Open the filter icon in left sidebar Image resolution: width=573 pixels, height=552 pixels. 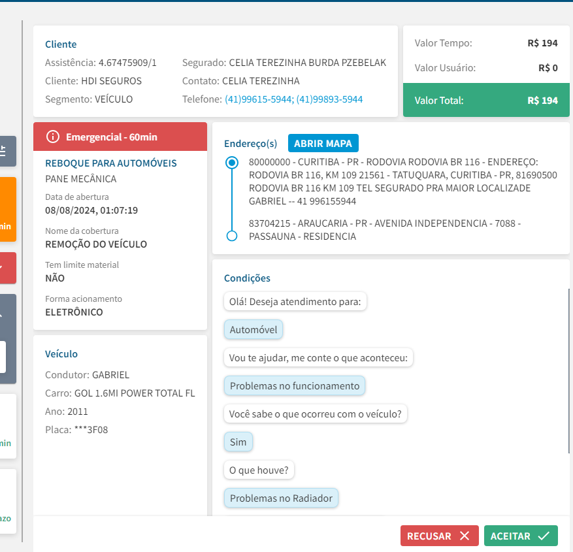[4, 151]
